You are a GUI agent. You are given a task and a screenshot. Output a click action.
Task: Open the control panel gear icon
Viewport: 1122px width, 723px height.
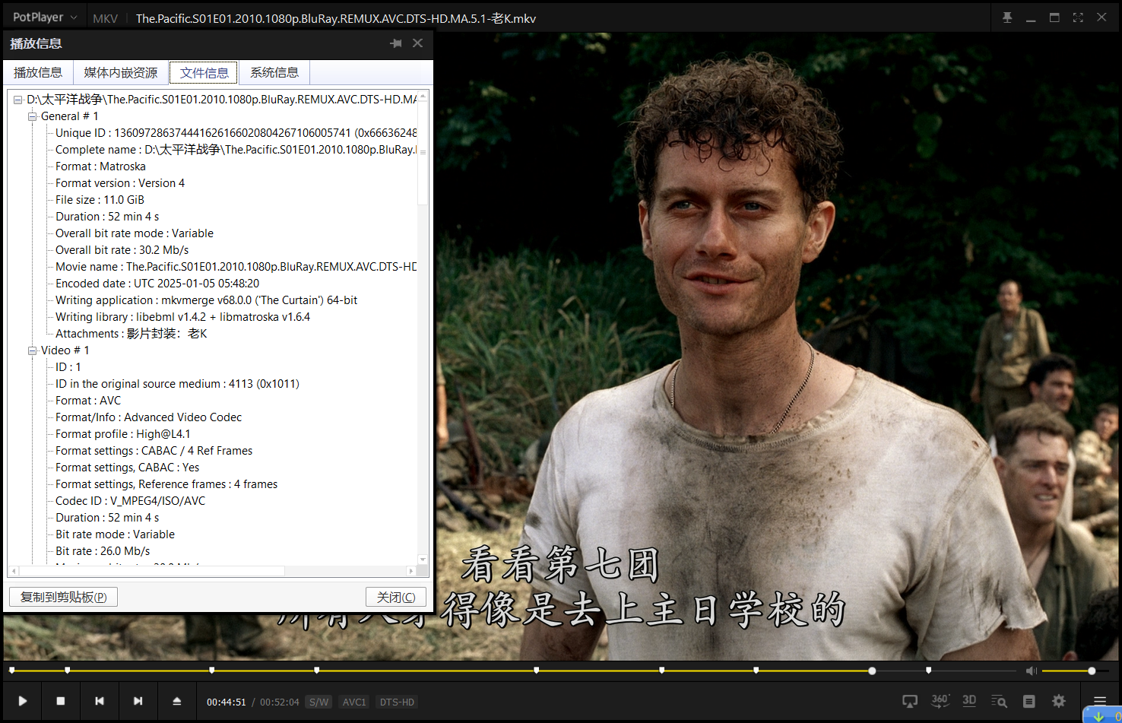coord(1058,701)
